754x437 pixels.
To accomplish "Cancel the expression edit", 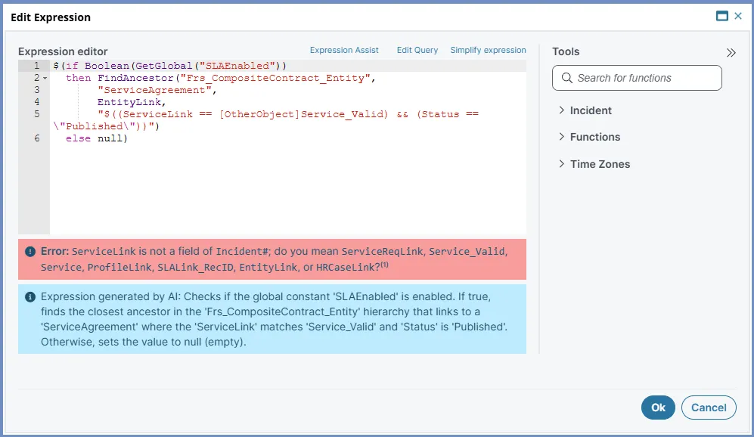I will point(709,408).
